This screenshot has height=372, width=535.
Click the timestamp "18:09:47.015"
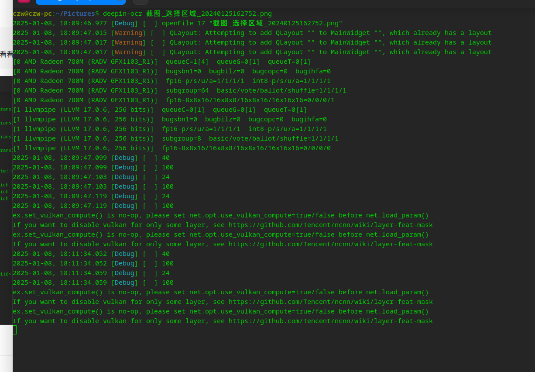click(83, 33)
